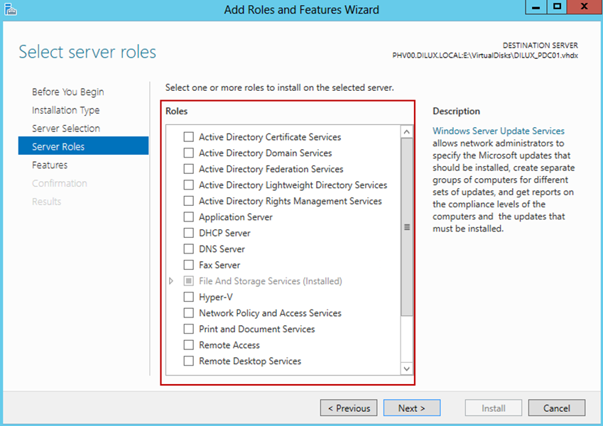The width and height of the screenshot is (603, 426).
Task: Tick the Hyper-V role checkbox
Action: click(x=188, y=297)
